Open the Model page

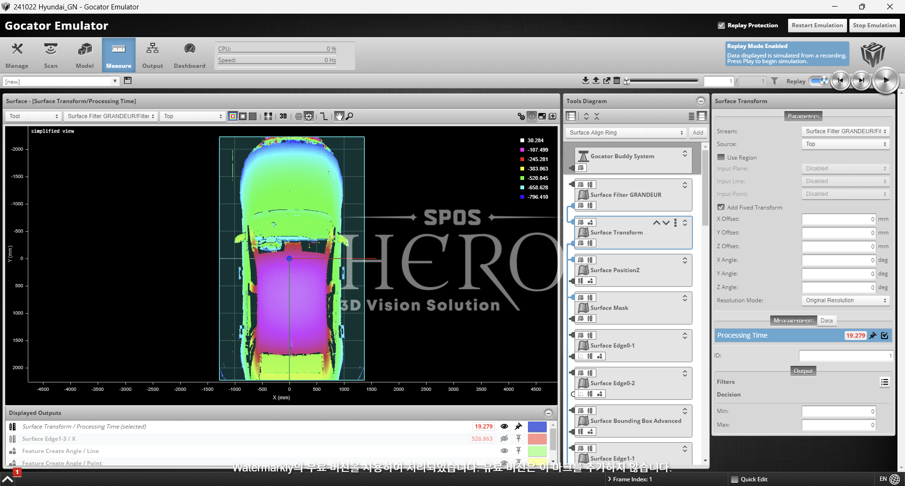pyautogui.click(x=85, y=55)
